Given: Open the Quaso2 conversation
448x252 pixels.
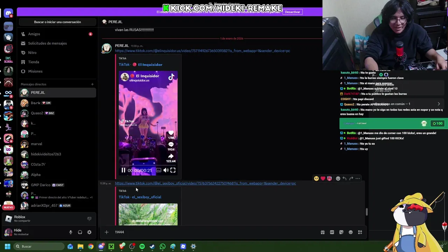Looking at the screenshot, I should 57,113.
